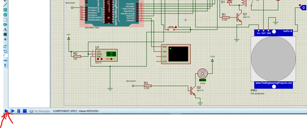Select the fanControl terminal near Arduino A0
The image size is (307, 128).
coord(72,8)
